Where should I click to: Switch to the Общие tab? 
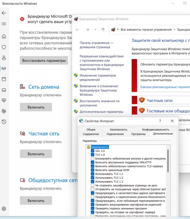[91, 129]
